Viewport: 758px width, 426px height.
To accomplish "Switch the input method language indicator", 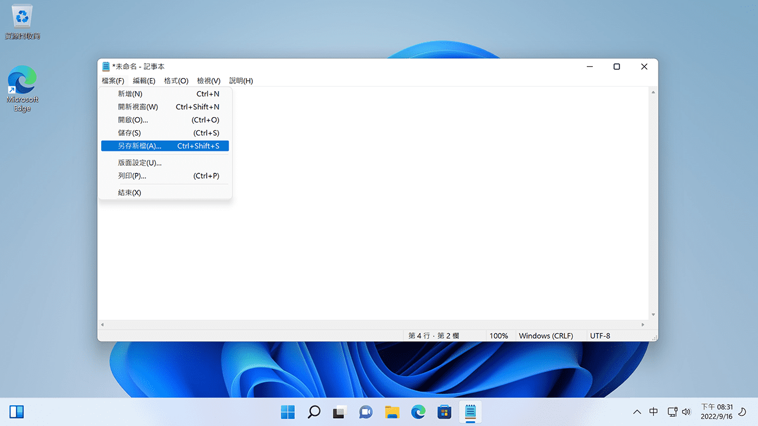I will pyautogui.click(x=654, y=412).
